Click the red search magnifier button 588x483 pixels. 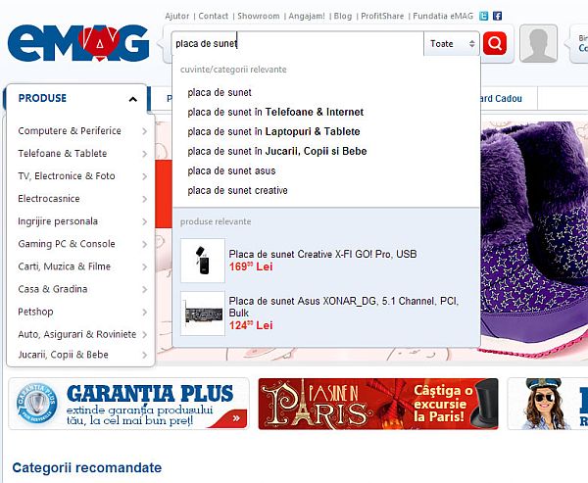[495, 43]
